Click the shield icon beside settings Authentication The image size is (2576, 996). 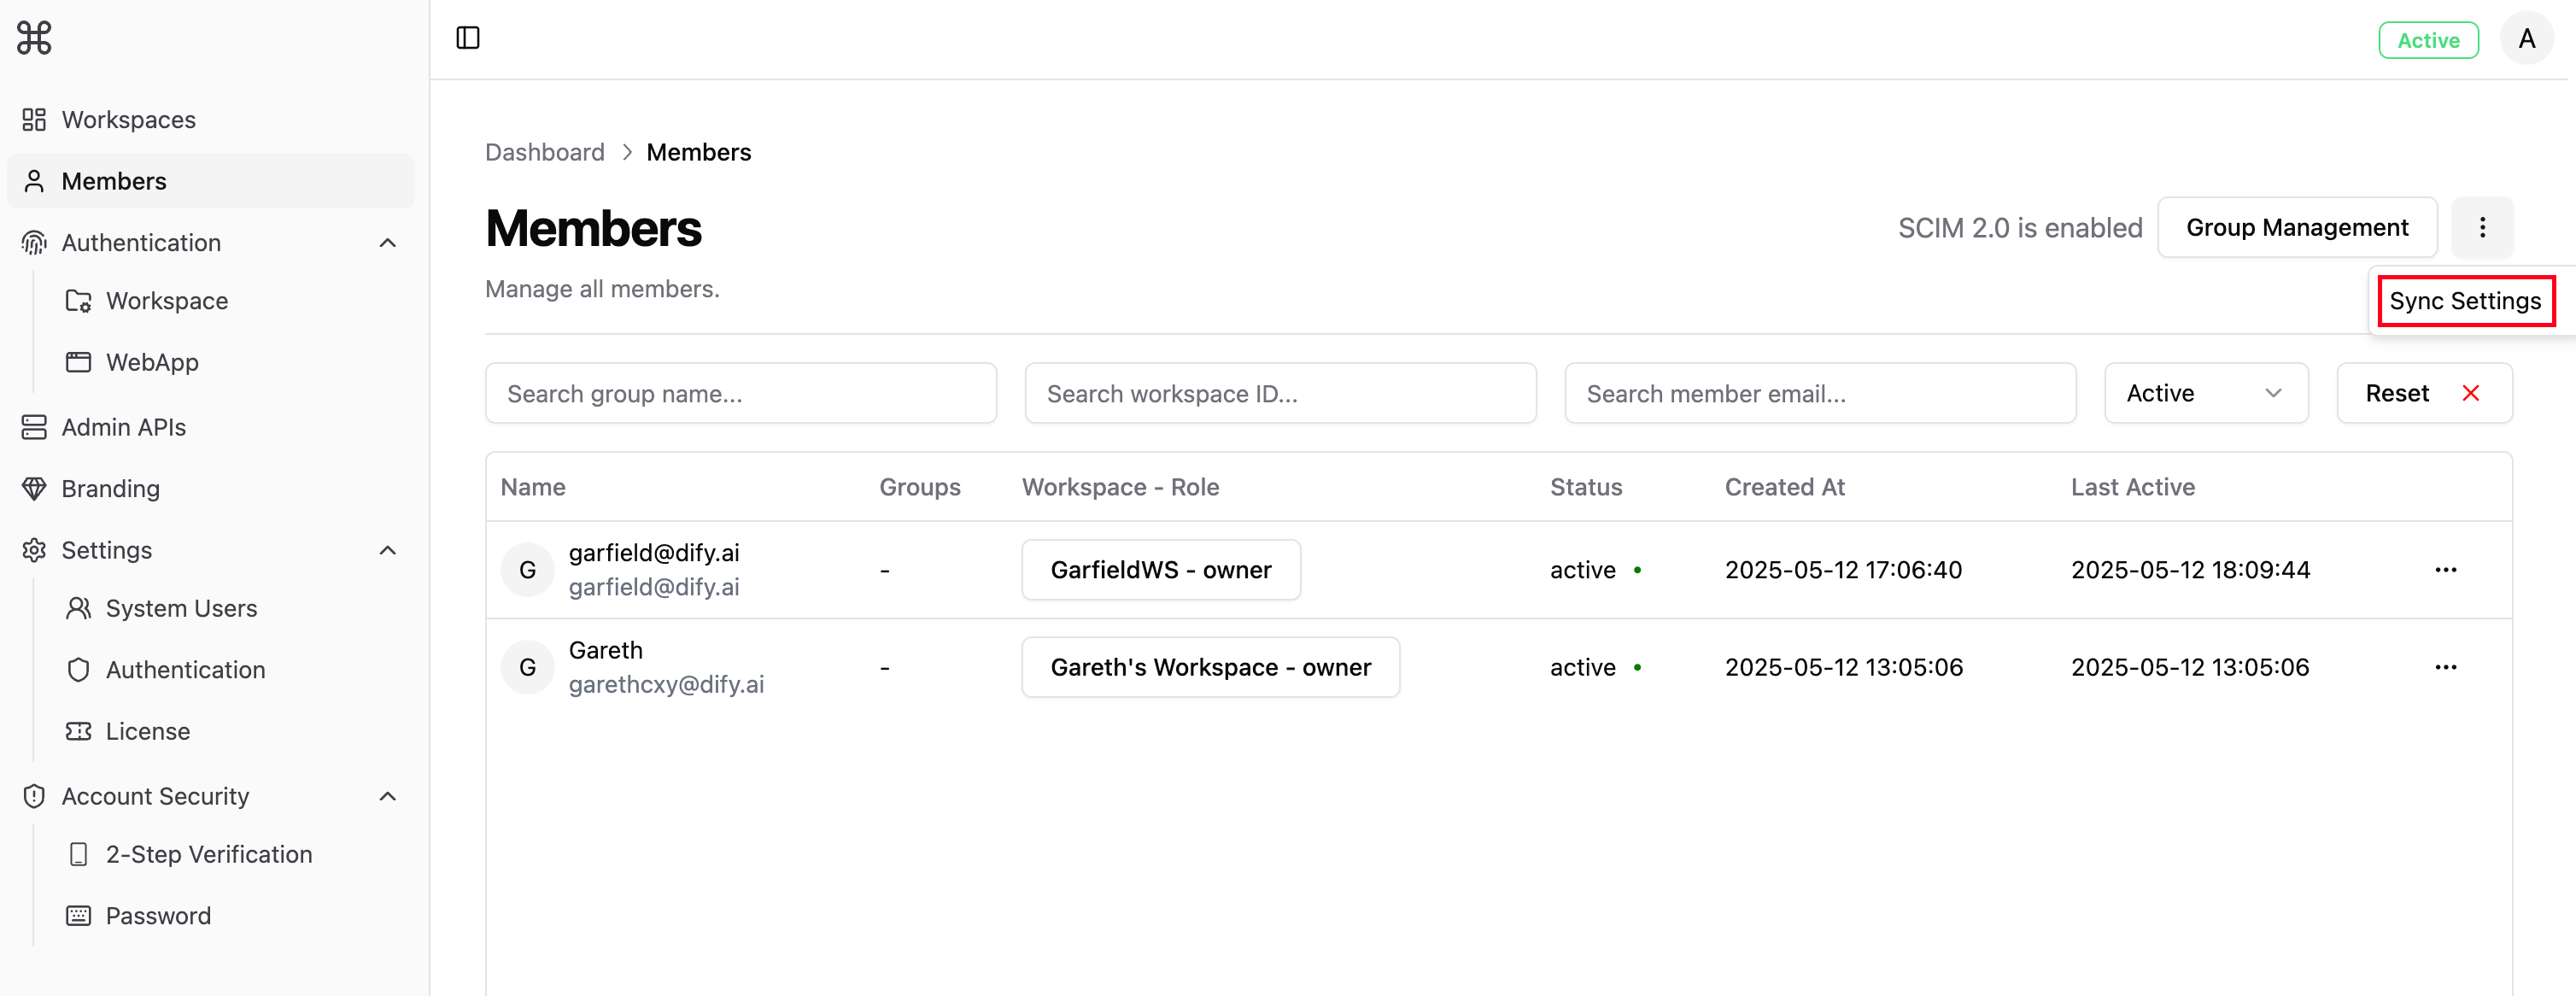coord(78,670)
